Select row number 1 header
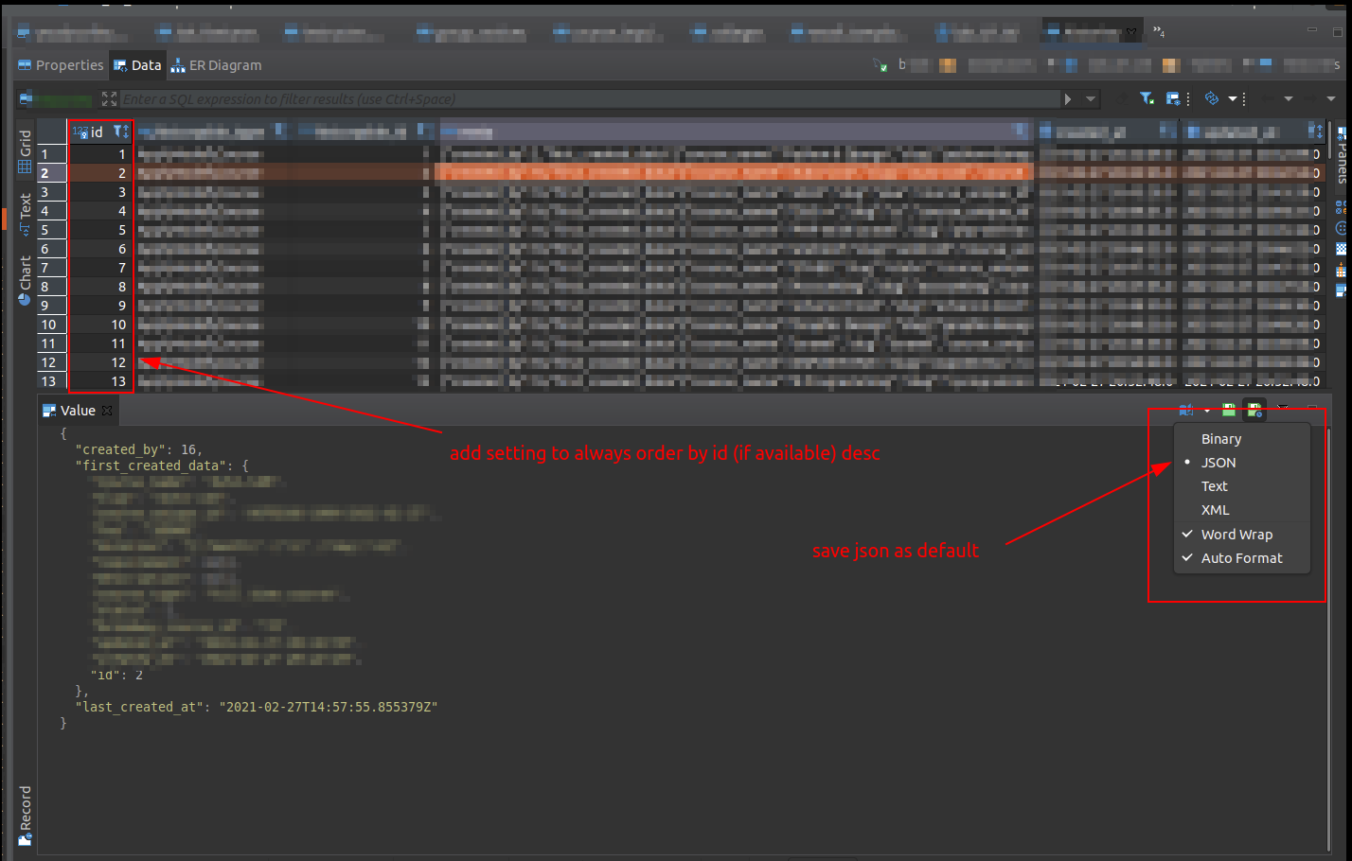The image size is (1352, 861). click(52, 154)
